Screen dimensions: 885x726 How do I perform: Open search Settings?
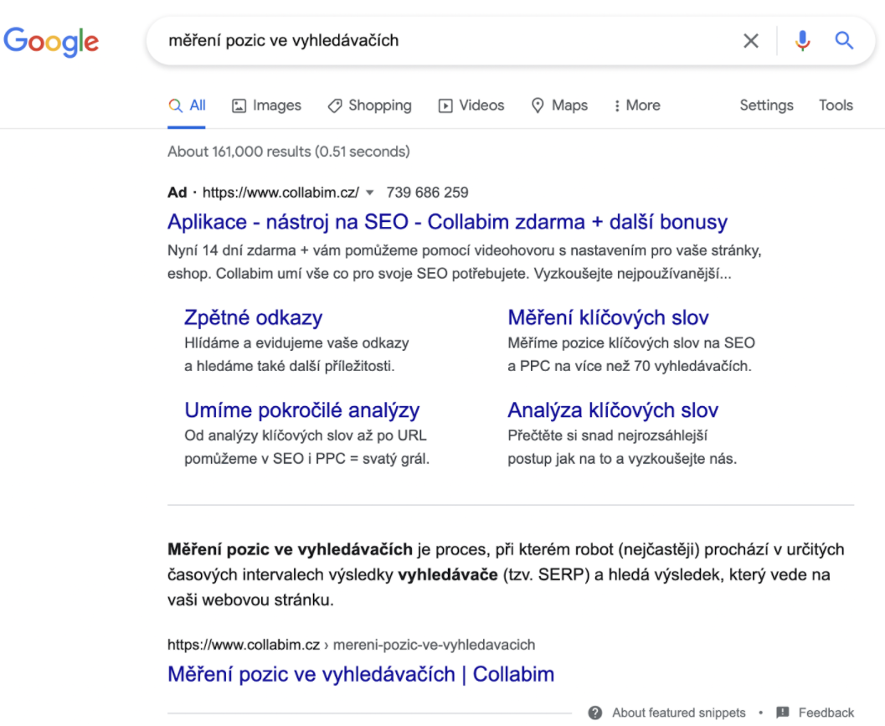click(x=766, y=106)
